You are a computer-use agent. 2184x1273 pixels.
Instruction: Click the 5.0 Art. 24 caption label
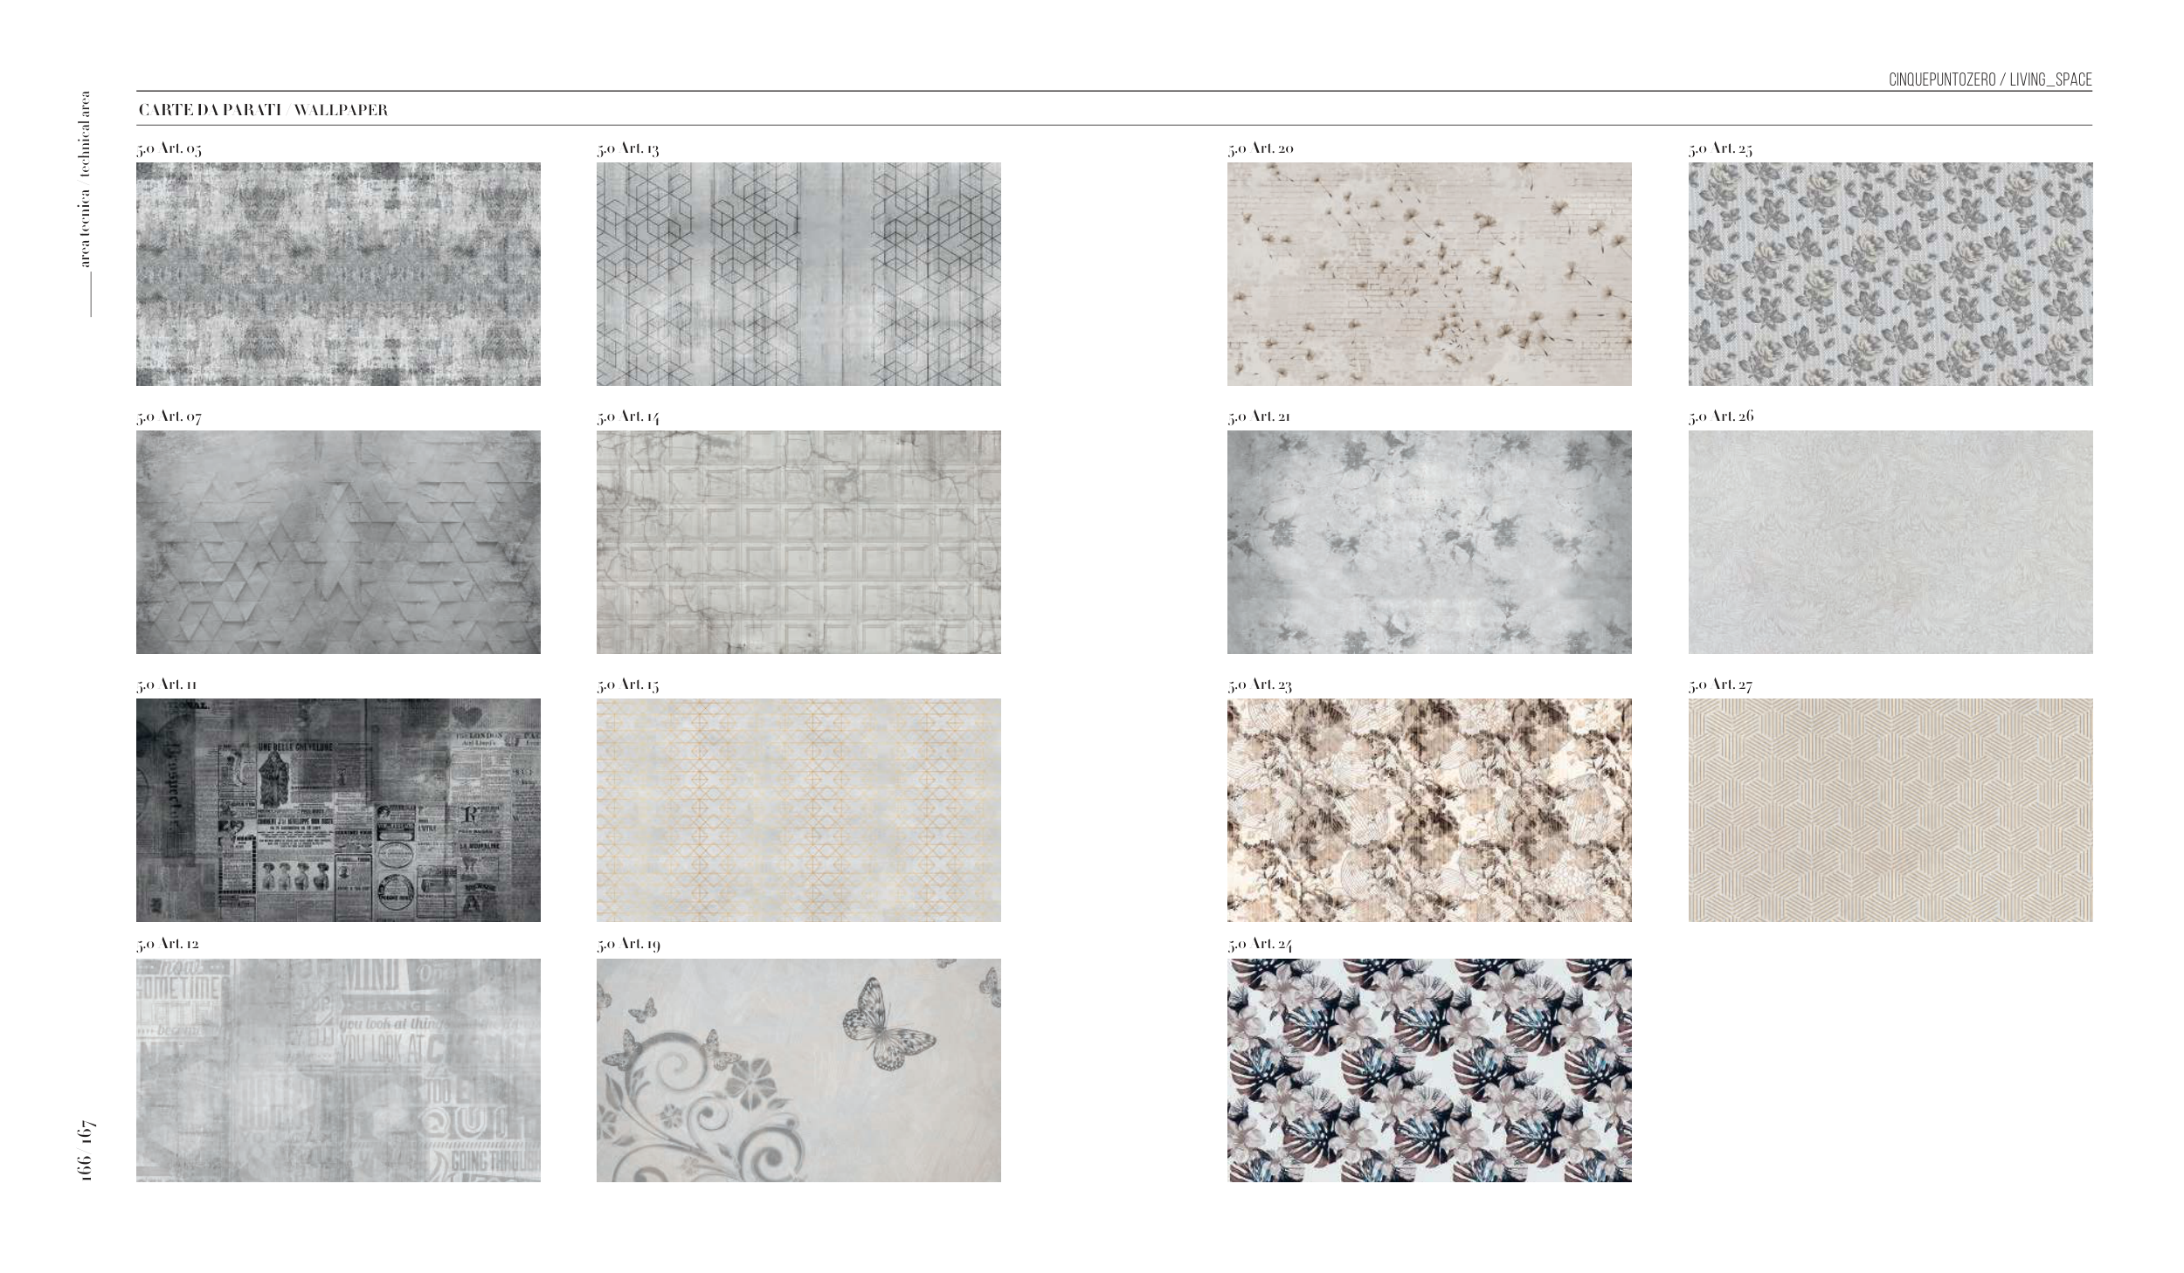[x=1260, y=944]
